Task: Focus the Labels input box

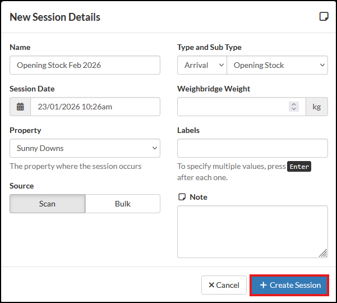Action: [x=252, y=148]
